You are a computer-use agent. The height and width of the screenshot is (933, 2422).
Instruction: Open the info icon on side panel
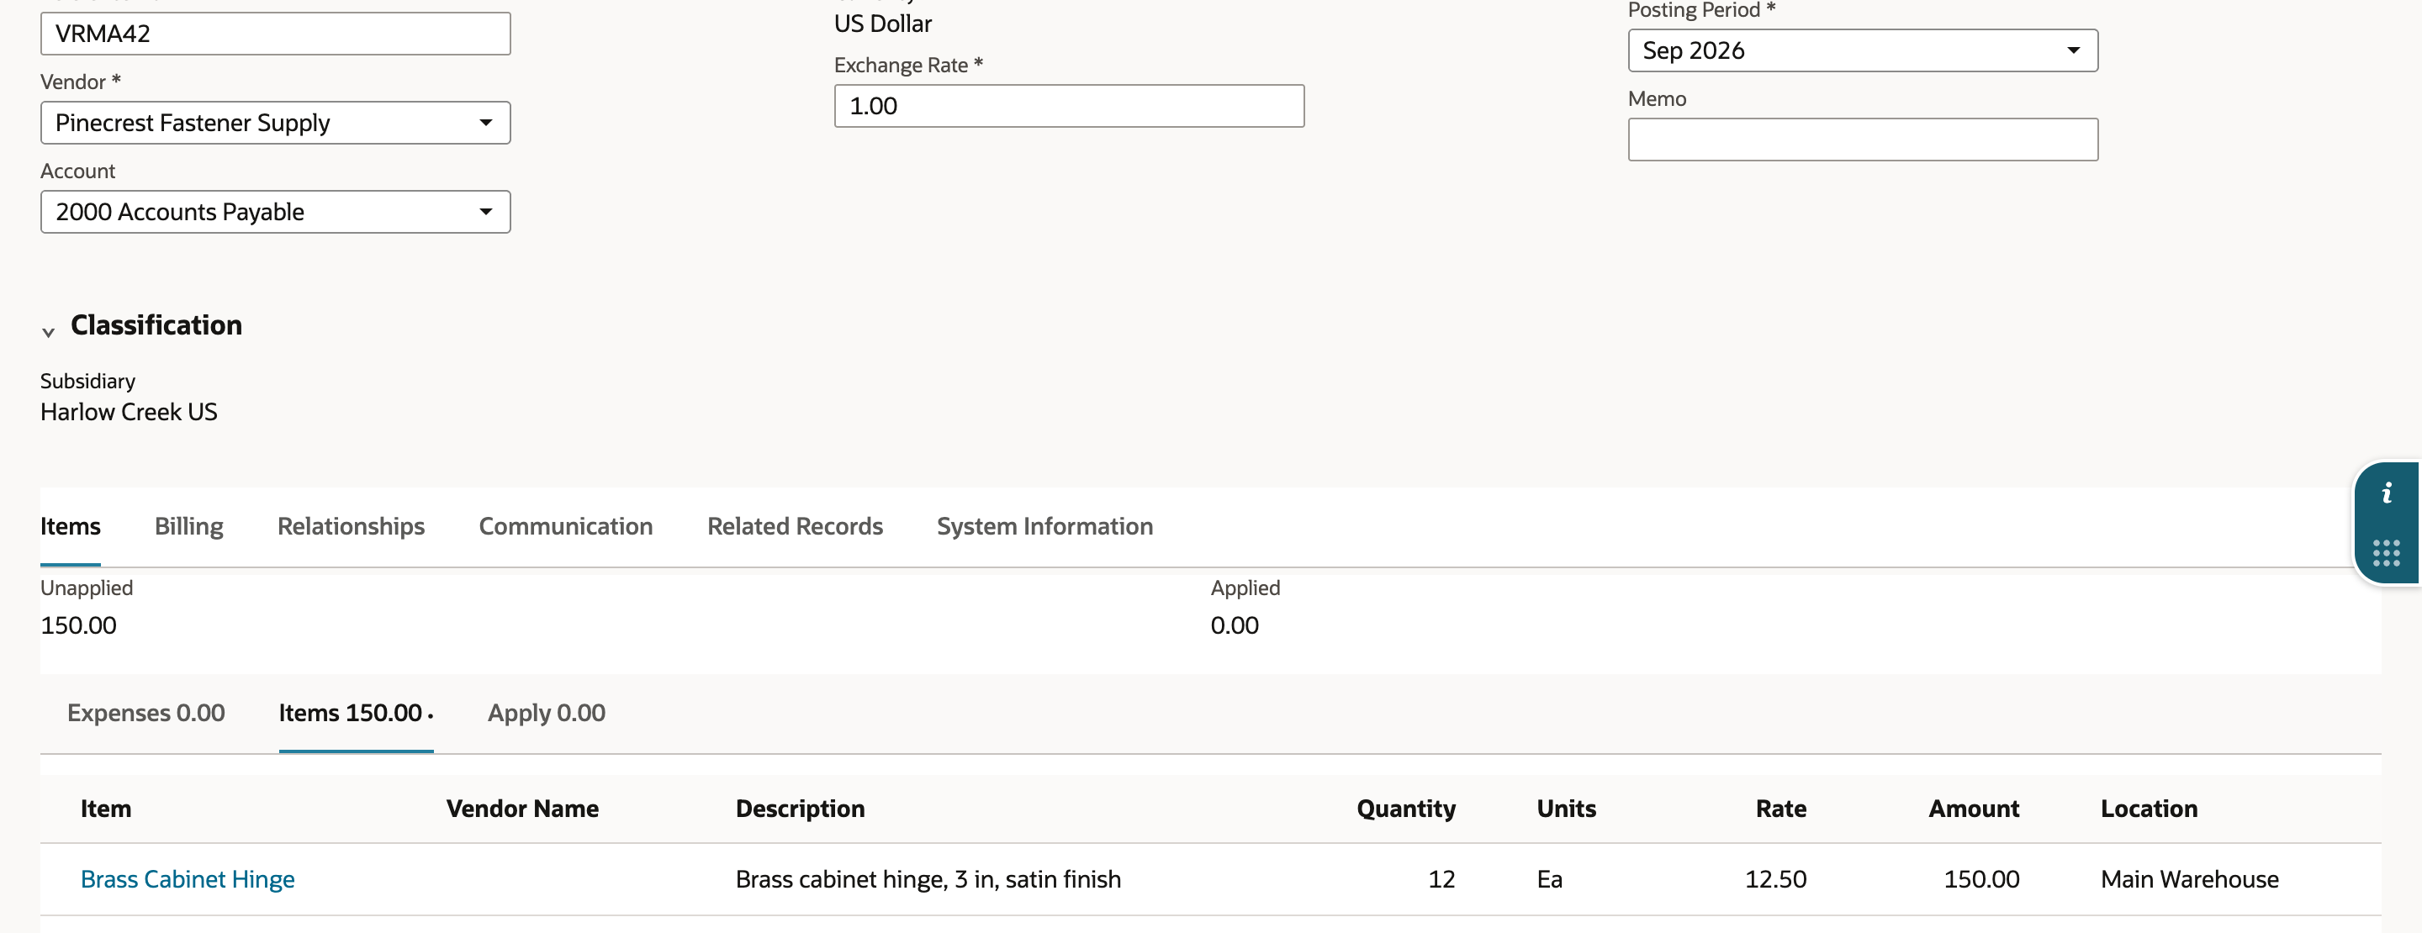(x=2387, y=493)
